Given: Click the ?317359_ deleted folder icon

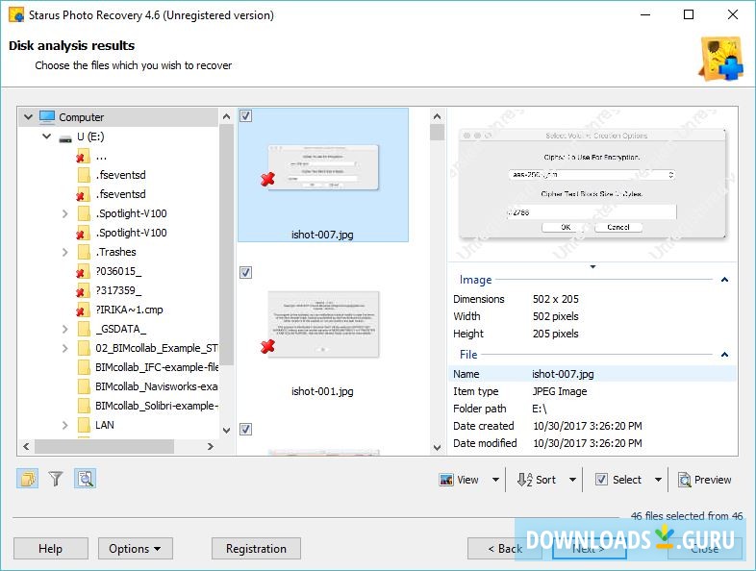Looking at the screenshot, I should [x=83, y=291].
